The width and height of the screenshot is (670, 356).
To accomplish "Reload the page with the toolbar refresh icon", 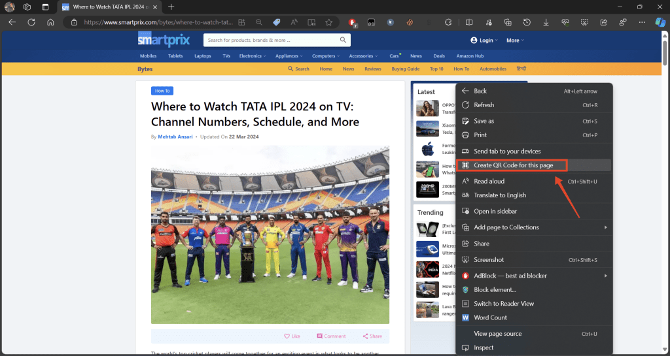I will [x=31, y=22].
